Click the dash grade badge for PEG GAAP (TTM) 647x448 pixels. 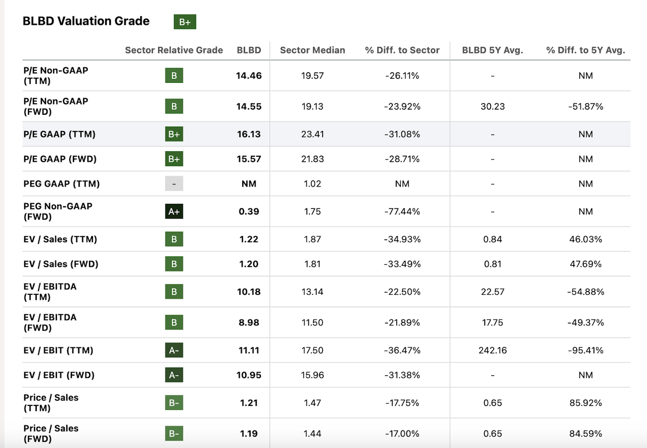click(174, 184)
